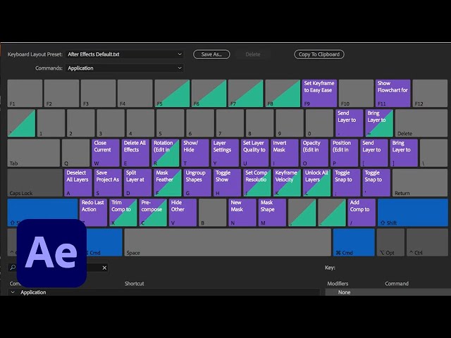Screen dimensions: 451x338
Task: Click the After Effects Ae logo
Action: [x=51, y=254]
